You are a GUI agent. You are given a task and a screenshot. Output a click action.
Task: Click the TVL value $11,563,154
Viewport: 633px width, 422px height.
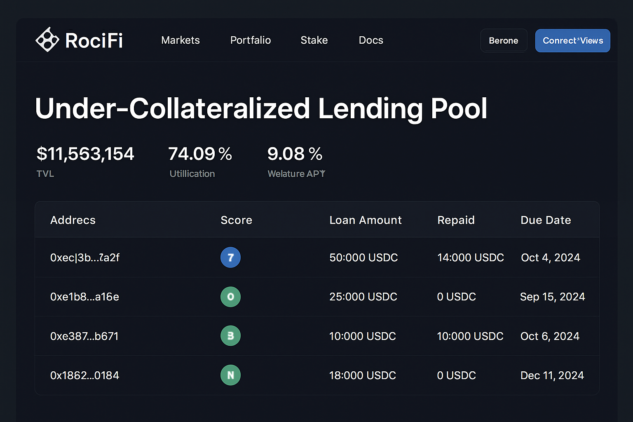[85, 153]
